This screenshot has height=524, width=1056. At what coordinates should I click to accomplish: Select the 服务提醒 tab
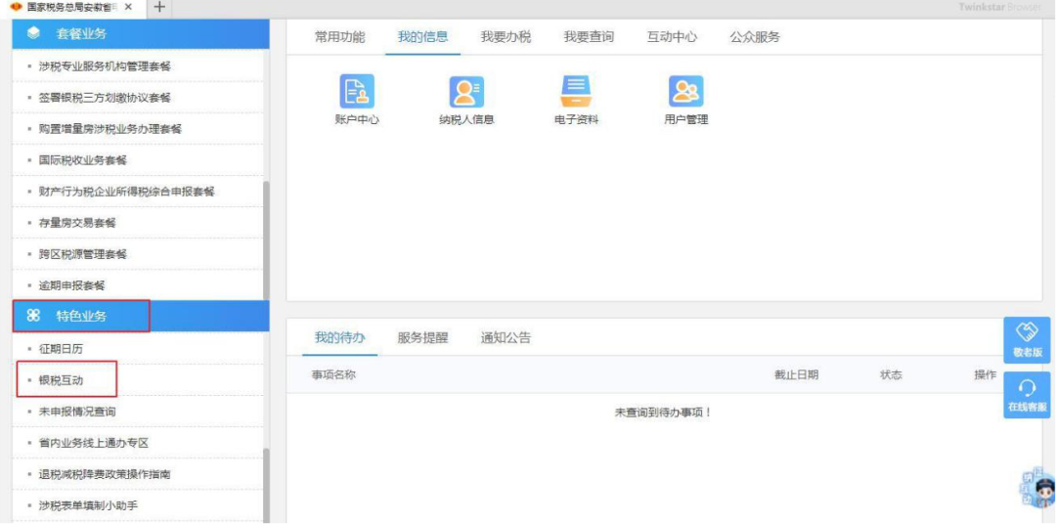422,338
